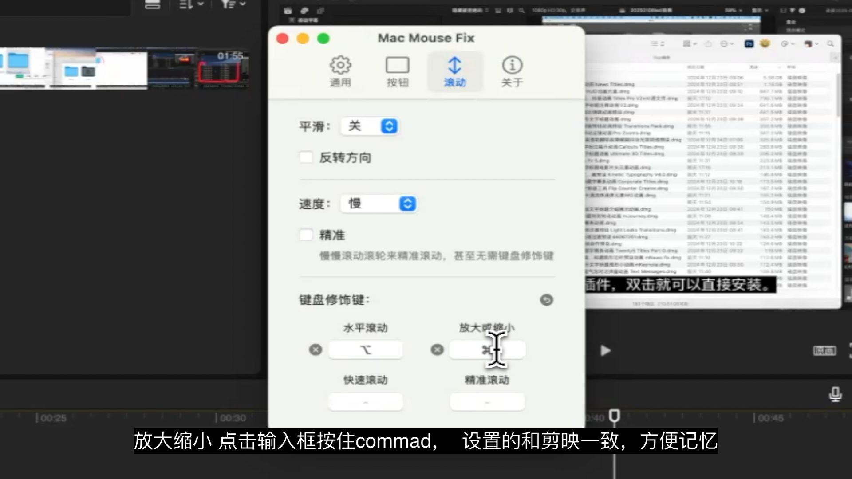Screen dimensions: 852x479
Task: Sort Finder list by the date modified column
Action: tap(695, 67)
